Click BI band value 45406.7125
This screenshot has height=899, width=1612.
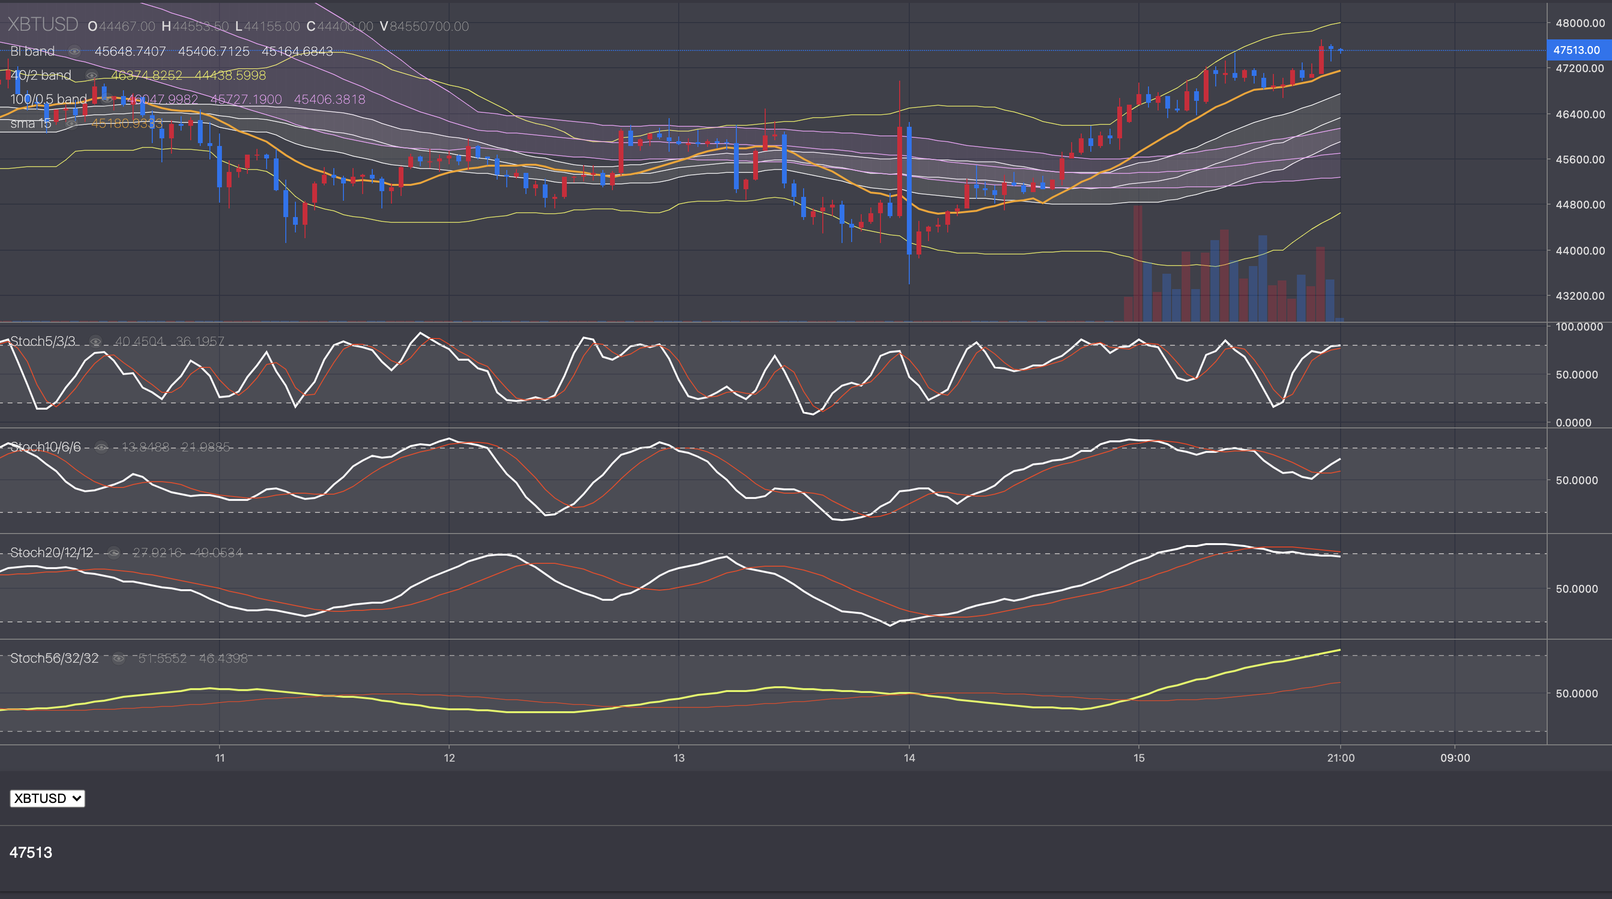pyautogui.click(x=214, y=51)
